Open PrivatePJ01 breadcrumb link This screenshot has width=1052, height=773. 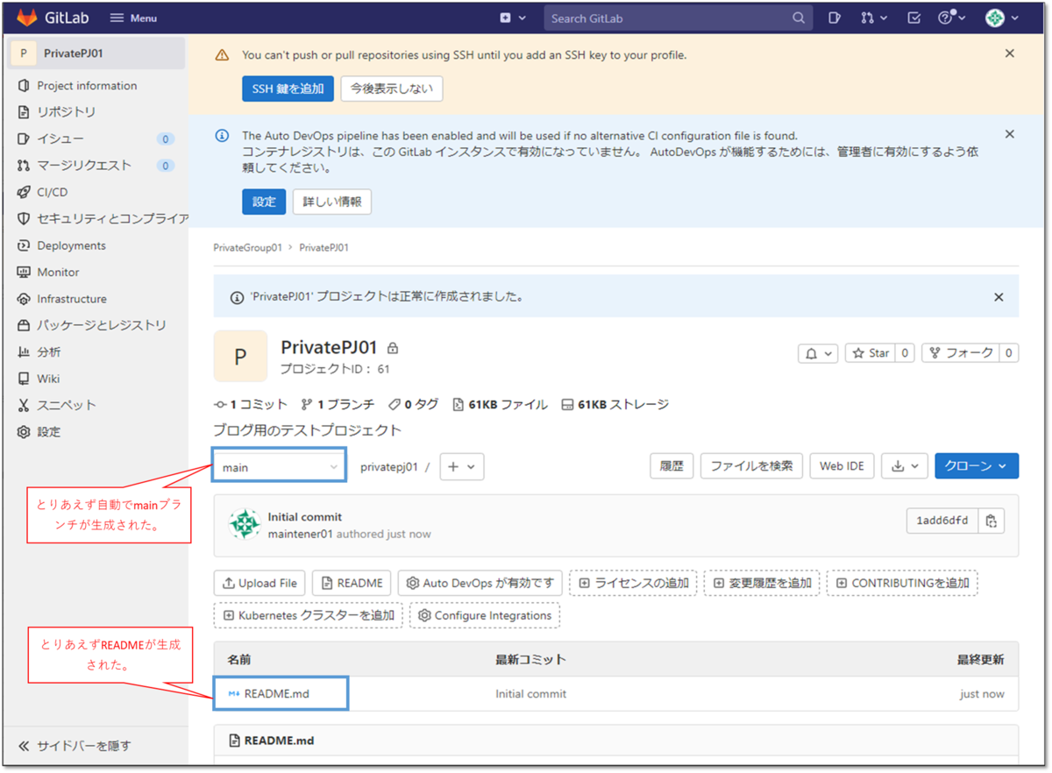tap(324, 248)
